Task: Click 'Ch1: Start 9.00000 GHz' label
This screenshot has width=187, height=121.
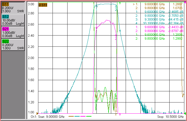Action: point(47,117)
